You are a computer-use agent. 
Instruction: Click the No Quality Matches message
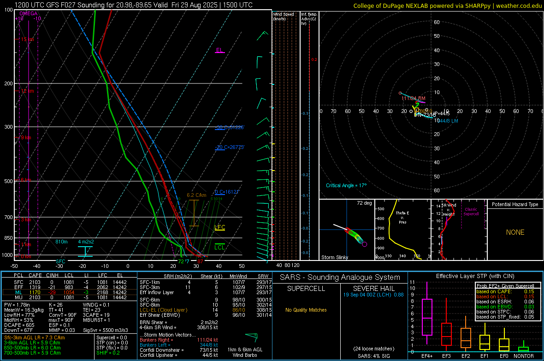[306, 310]
